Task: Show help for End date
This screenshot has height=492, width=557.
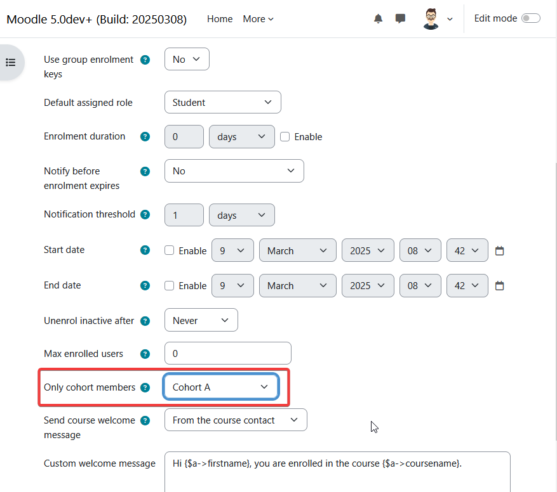Action: (x=145, y=285)
